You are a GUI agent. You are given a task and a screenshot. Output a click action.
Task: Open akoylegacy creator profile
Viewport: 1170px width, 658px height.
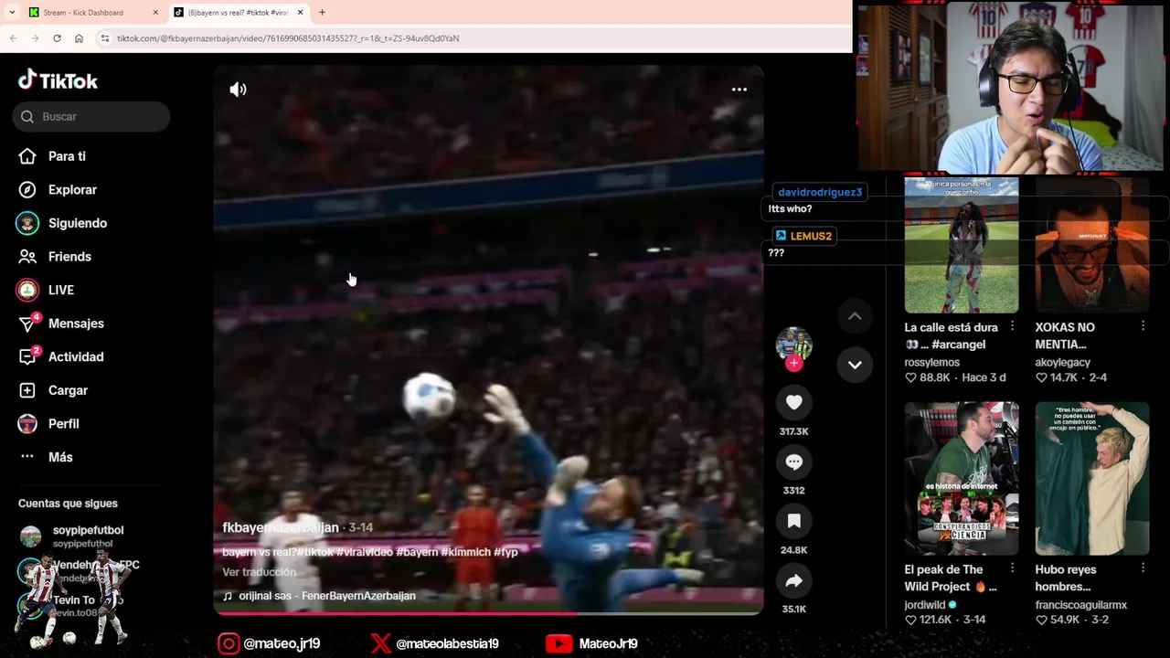(1062, 363)
